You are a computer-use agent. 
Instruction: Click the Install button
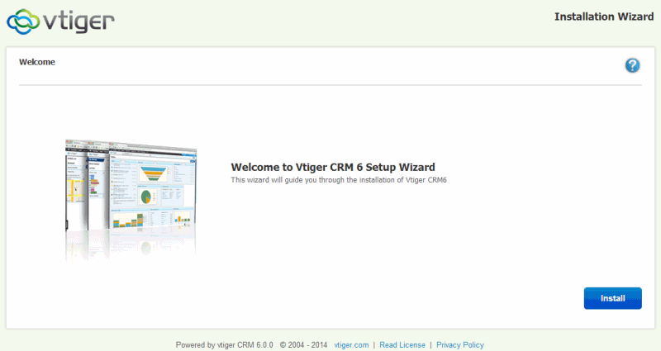point(612,298)
